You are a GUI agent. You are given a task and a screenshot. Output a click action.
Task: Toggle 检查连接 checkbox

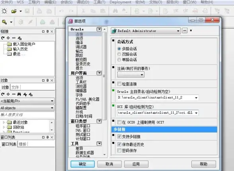(x=119, y=84)
